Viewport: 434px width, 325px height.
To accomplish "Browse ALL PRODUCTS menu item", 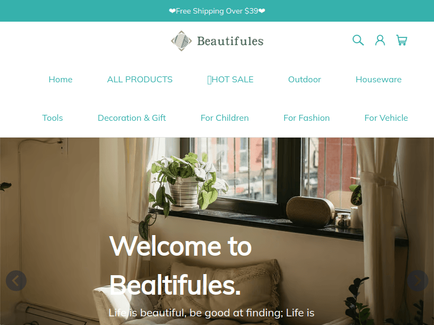I will tap(140, 80).
